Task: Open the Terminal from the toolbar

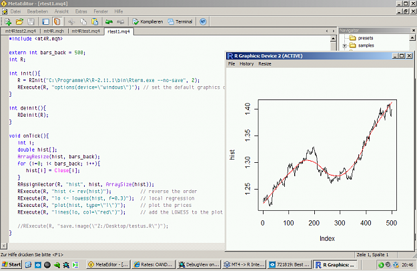Action: (180, 21)
